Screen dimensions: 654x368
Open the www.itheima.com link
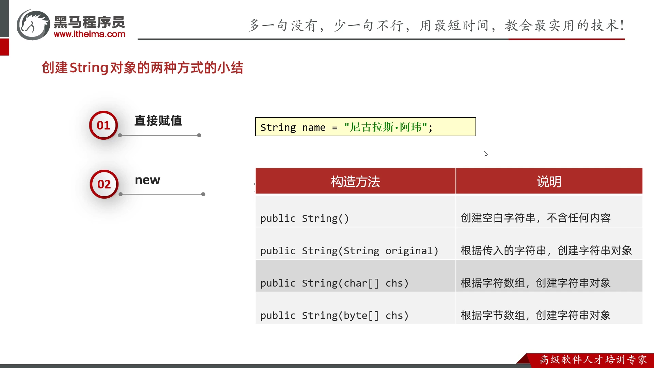coord(90,34)
